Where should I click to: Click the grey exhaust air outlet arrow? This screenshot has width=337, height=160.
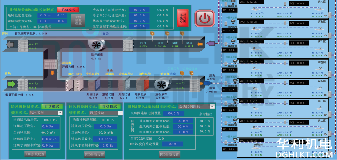click(10, 45)
